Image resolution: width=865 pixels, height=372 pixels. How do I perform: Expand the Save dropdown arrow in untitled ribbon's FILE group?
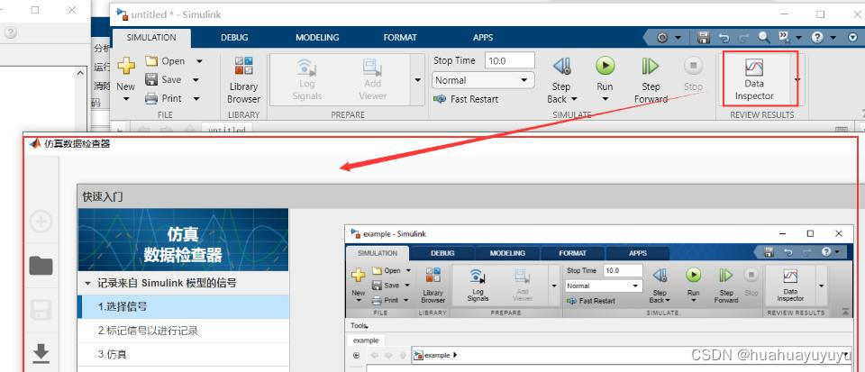click(196, 80)
